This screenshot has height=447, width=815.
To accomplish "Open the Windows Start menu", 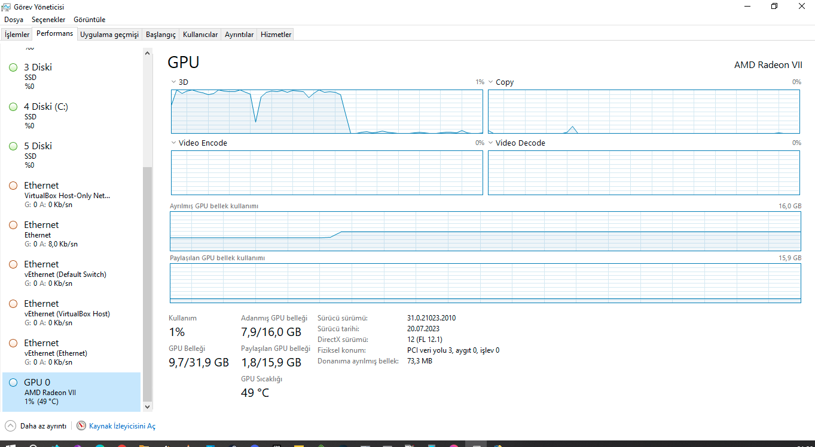I will click(12, 446).
